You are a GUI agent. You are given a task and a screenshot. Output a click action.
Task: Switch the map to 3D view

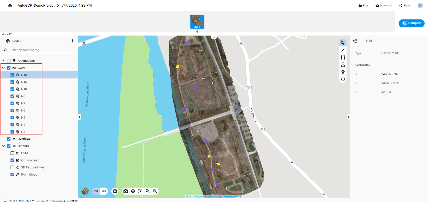coord(104,191)
